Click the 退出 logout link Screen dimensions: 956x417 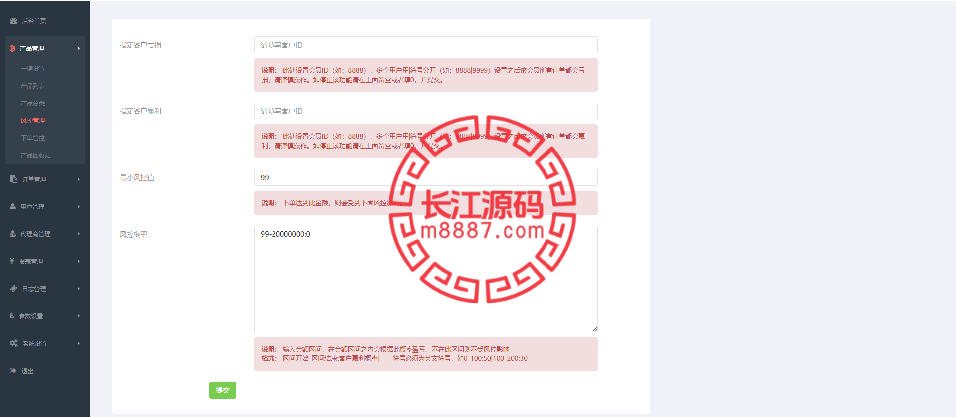pos(27,371)
